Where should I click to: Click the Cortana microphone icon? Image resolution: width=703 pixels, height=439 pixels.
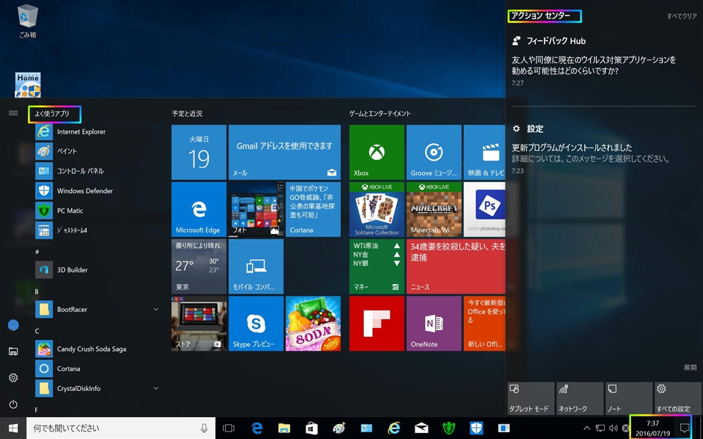click(x=204, y=428)
